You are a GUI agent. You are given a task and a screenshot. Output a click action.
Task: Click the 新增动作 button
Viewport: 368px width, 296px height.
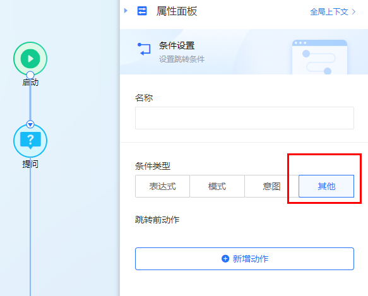coord(244,259)
